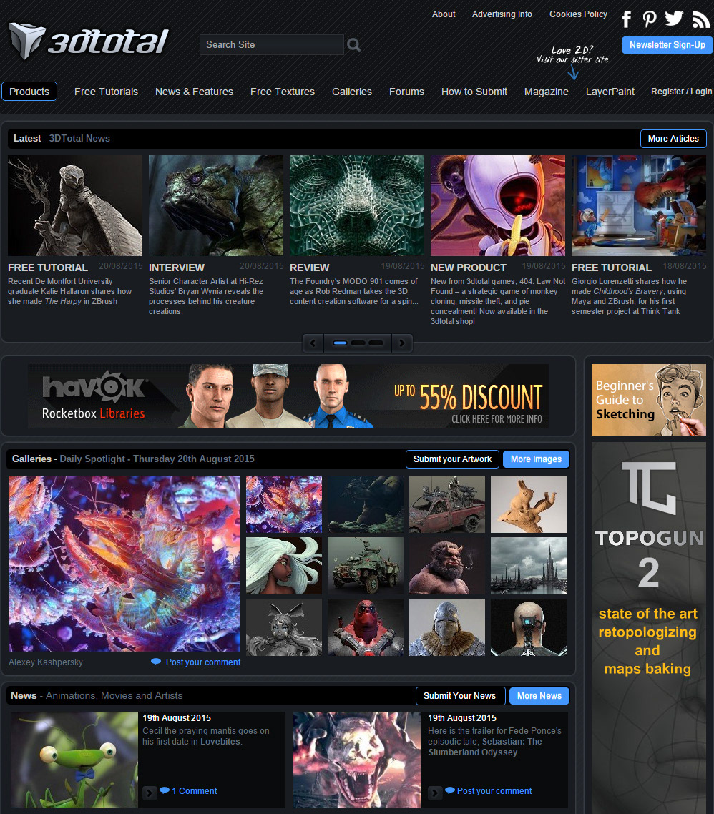Viewport: 714px width, 814px height.
Task: Open Lovebites praying mantis news image
Action: (x=75, y=760)
